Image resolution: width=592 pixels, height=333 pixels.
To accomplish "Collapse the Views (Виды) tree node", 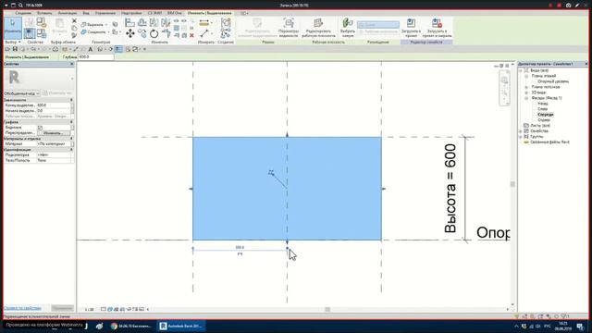I will pyautogui.click(x=521, y=70).
